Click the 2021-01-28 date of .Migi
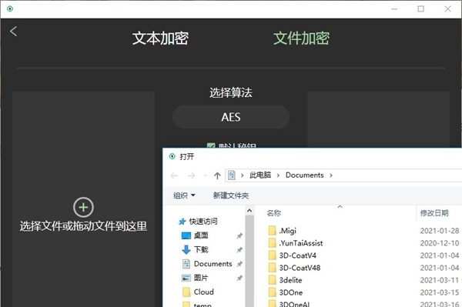Image resolution: width=462 pixels, height=307 pixels. point(440,231)
